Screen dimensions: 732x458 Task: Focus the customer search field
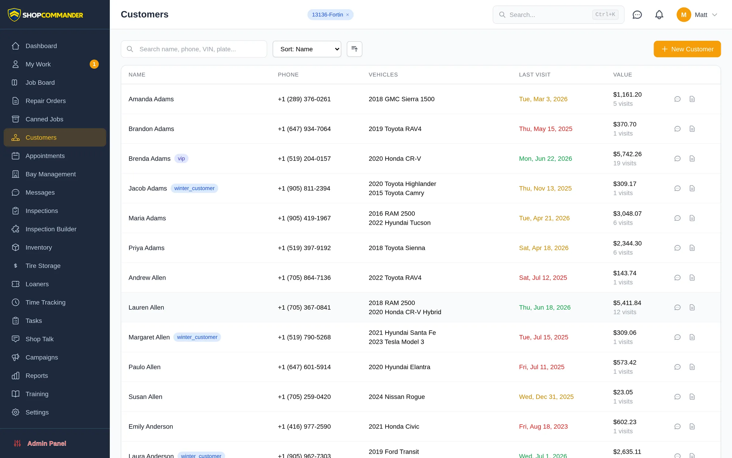pyautogui.click(x=194, y=49)
